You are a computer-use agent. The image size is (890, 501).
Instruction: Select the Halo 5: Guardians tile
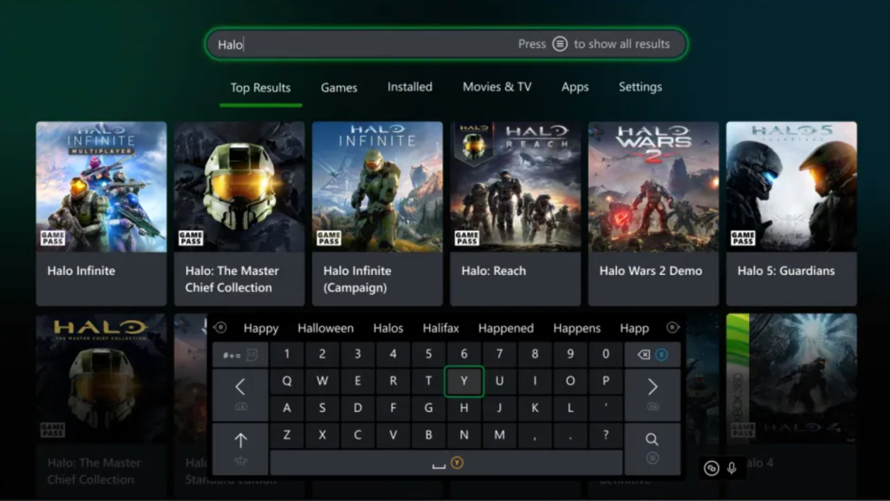pyautogui.click(x=791, y=213)
